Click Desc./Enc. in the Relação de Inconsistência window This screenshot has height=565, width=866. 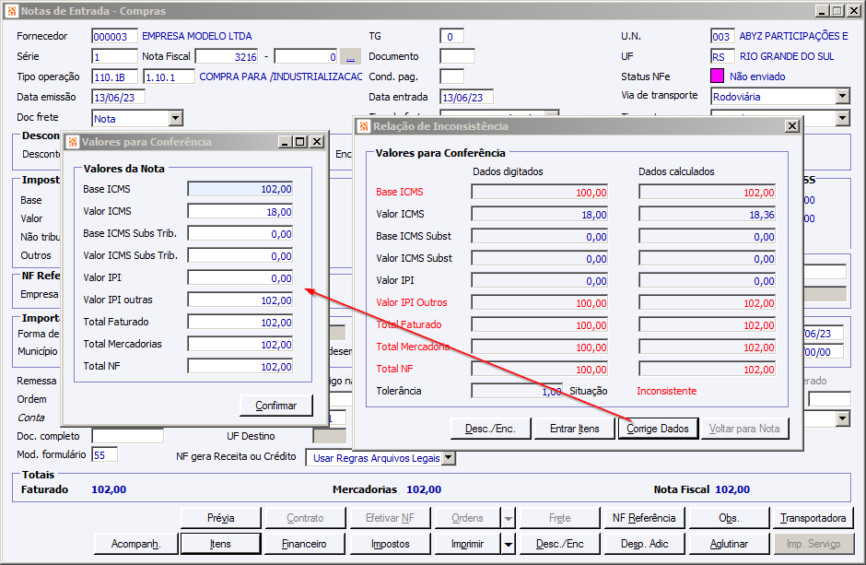click(x=490, y=429)
